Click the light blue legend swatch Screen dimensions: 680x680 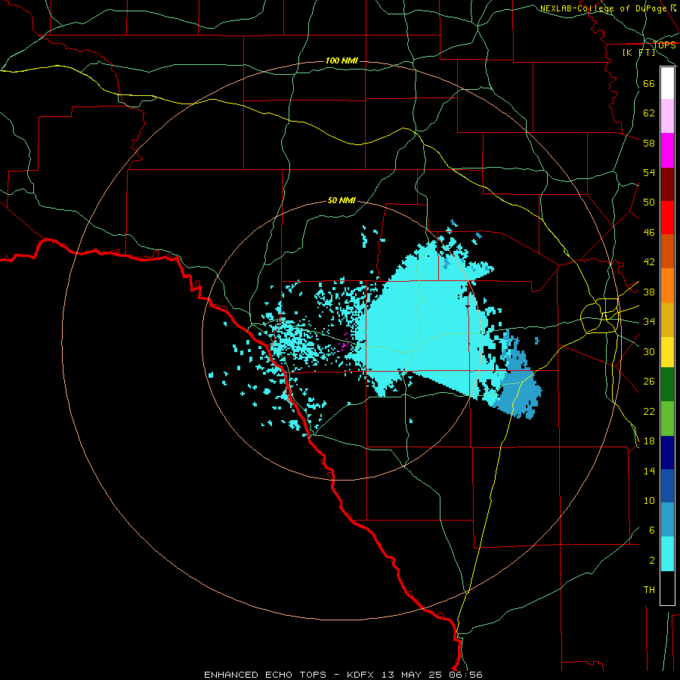pos(667,520)
